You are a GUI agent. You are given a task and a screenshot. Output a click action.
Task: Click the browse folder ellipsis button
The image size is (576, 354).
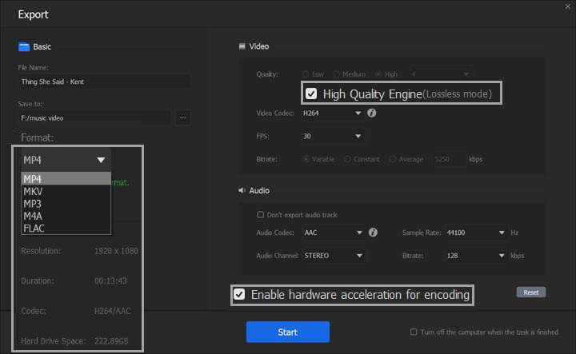[182, 118]
